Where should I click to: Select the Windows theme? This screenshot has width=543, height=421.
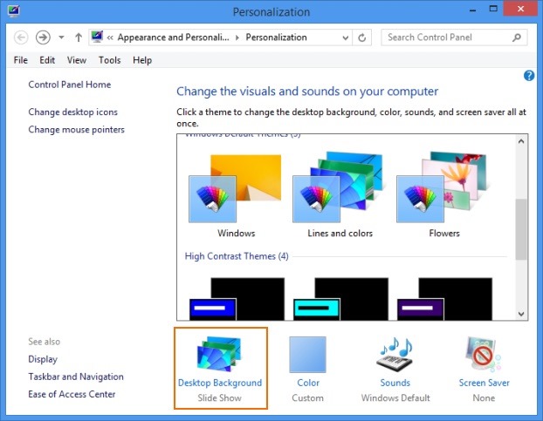click(235, 196)
